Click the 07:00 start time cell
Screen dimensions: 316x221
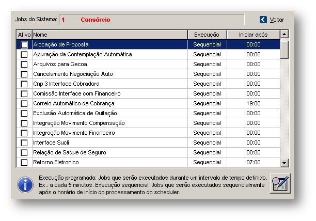(254, 162)
